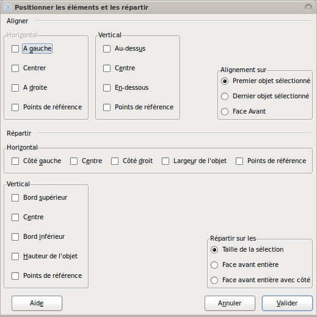The width and height of the screenshot is (317, 317).
Task: Cancel the dialog with Annuler
Action: 230,303
